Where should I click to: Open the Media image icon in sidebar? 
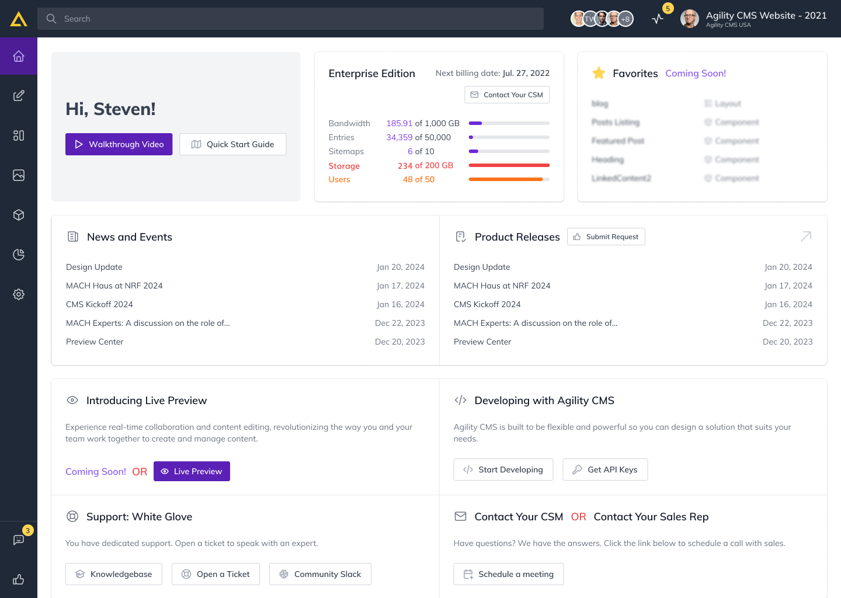[x=19, y=175]
